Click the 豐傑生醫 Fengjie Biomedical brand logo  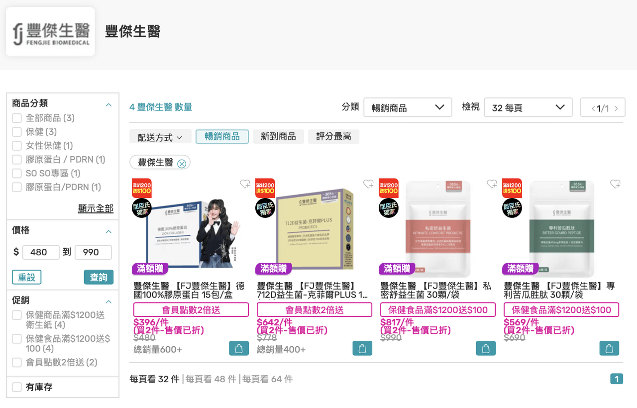pyautogui.click(x=50, y=31)
